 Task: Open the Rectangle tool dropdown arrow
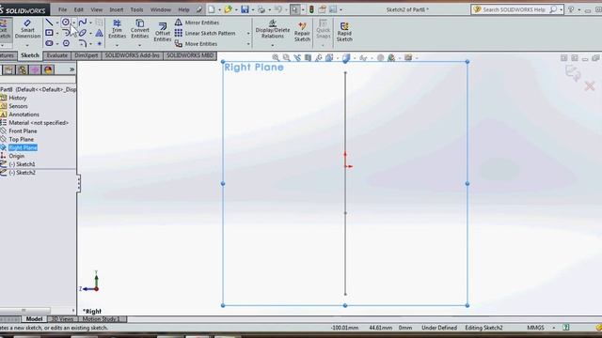coord(57,34)
